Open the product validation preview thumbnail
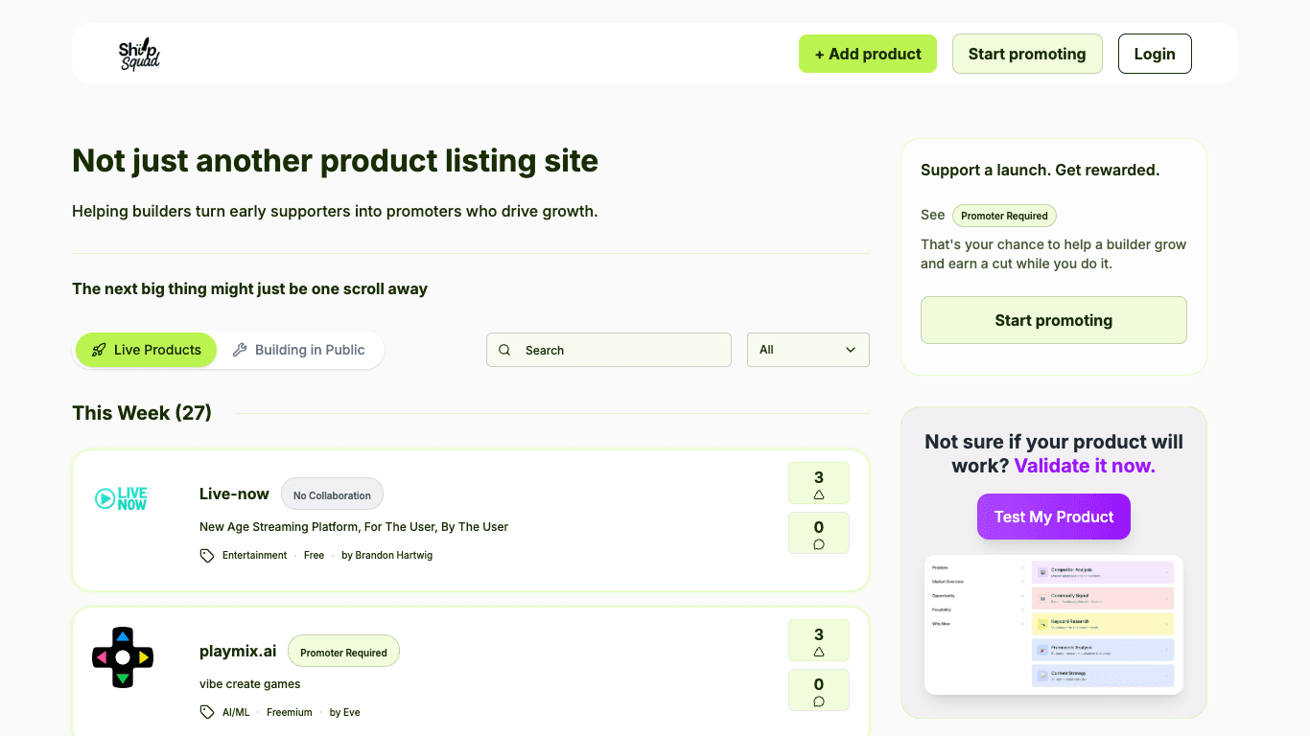This screenshot has height=736, width=1310. pos(1053,625)
